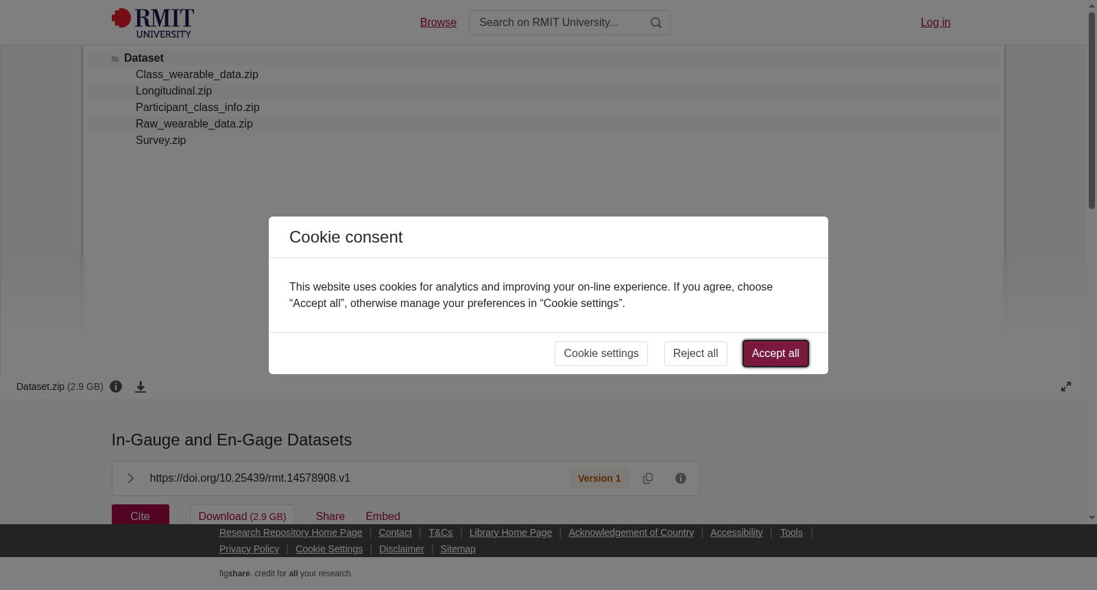Open the Disclaimer footer link
This screenshot has height=590, width=1097.
tap(402, 549)
